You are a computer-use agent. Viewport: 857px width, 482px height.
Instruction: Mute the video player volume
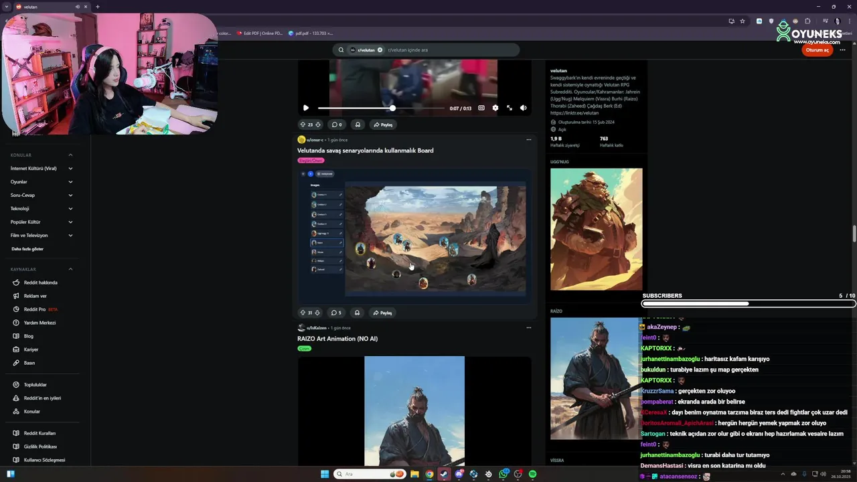(524, 108)
